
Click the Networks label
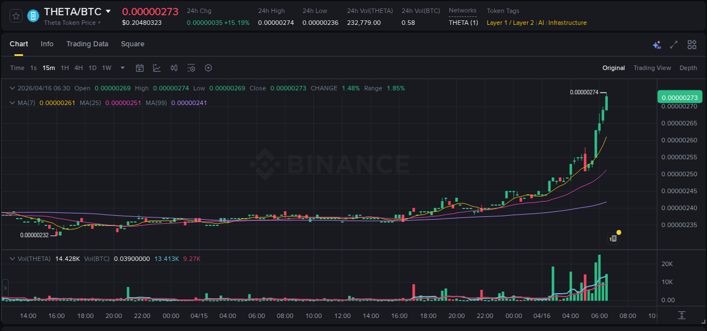463,11
